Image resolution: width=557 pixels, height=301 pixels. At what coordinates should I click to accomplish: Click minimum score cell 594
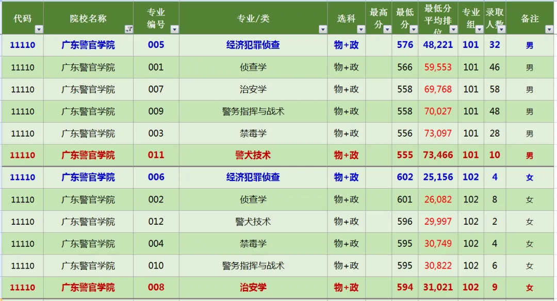coord(405,288)
